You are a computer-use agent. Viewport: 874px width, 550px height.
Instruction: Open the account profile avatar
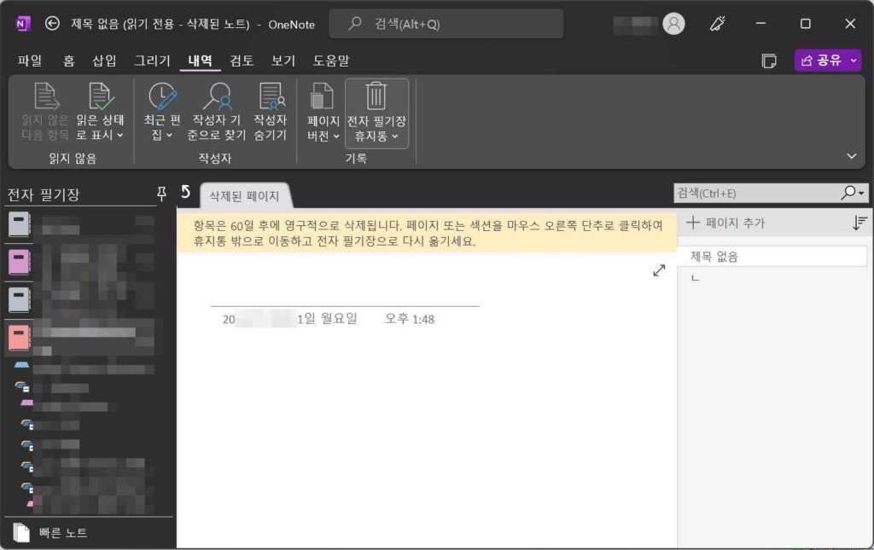(x=673, y=24)
